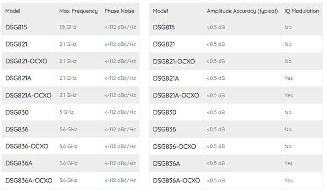Select the Phase Noise value for DSG836
The height and width of the screenshot is (195, 327).
120,129
